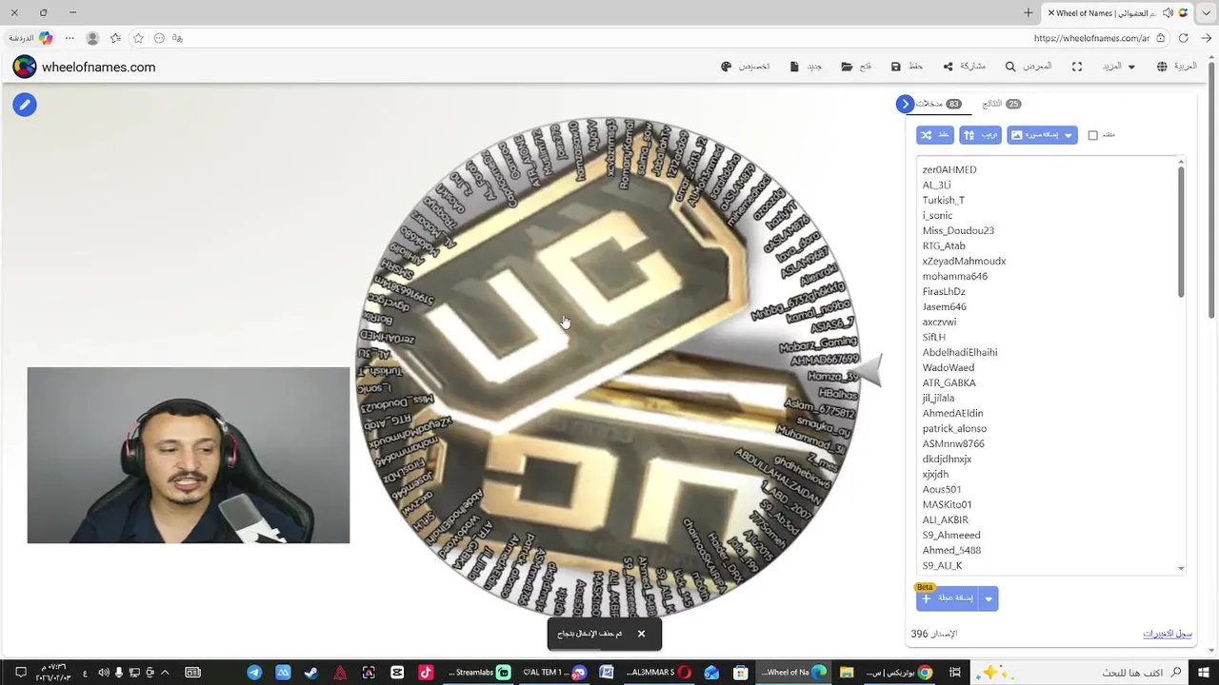Expand the add wheel dropdown arrow
The width and height of the screenshot is (1219, 685).
989,598
